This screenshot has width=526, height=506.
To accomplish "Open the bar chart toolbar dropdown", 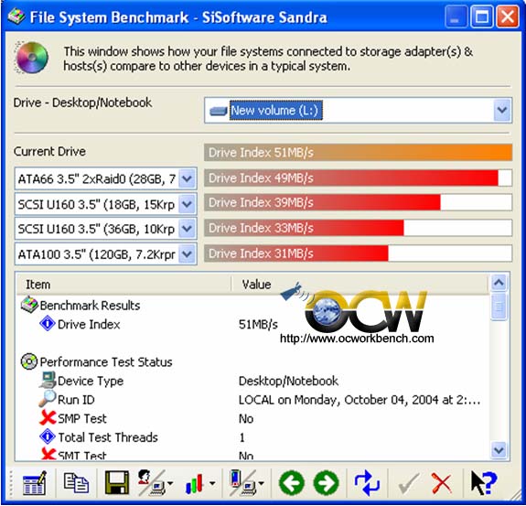I will pyautogui.click(x=212, y=483).
